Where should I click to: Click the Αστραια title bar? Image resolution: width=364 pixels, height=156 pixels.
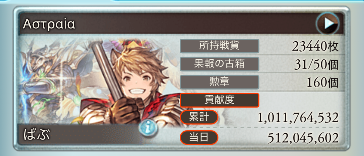click(x=181, y=24)
